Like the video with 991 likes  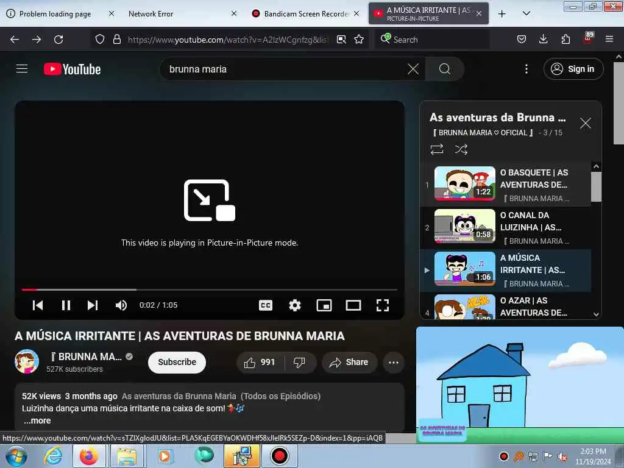(260, 362)
